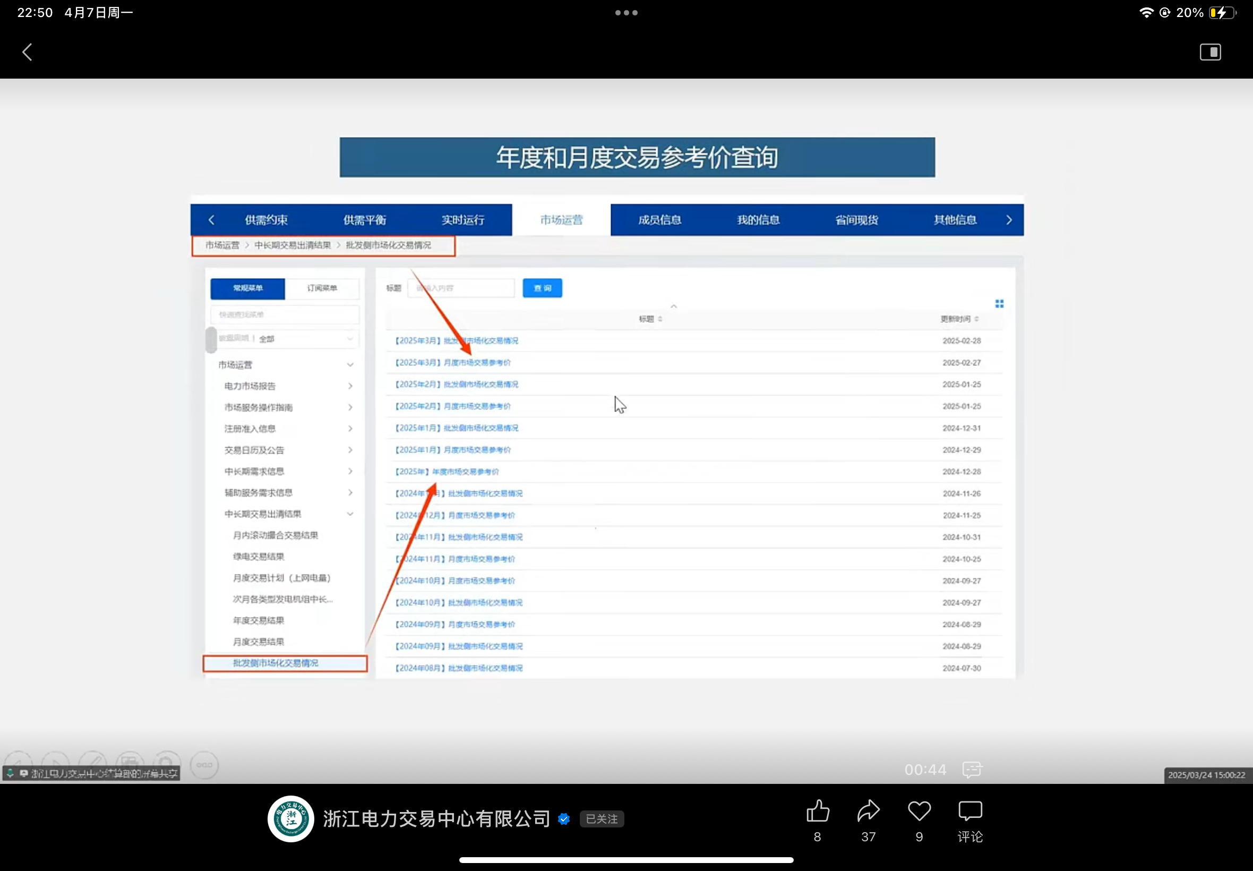
Task: Switch to 订阅菜单 menu mode
Action: (322, 288)
